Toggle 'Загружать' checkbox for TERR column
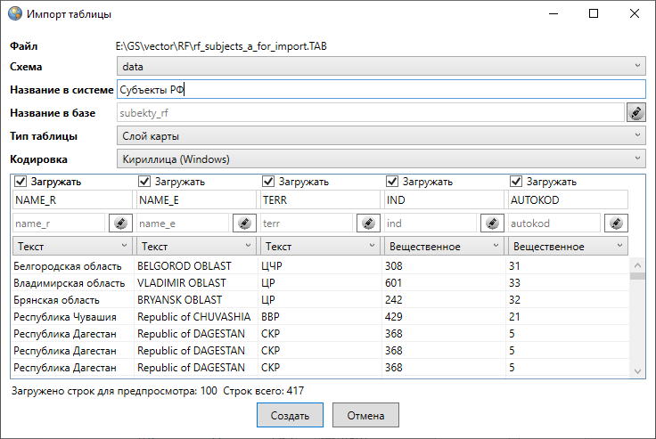 pyautogui.click(x=269, y=182)
